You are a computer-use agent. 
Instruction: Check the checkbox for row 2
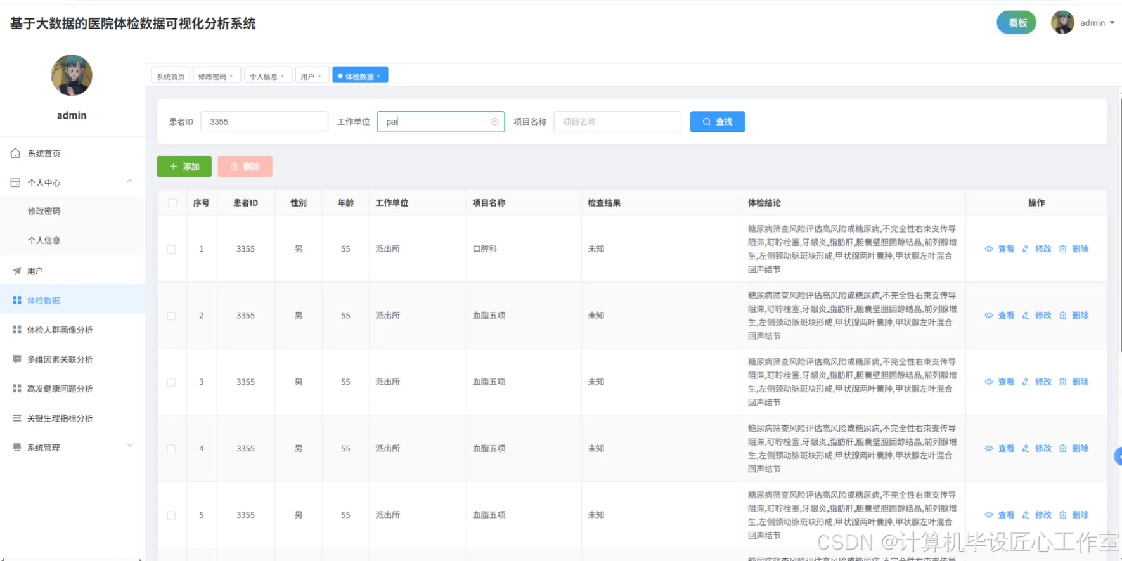pos(171,316)
